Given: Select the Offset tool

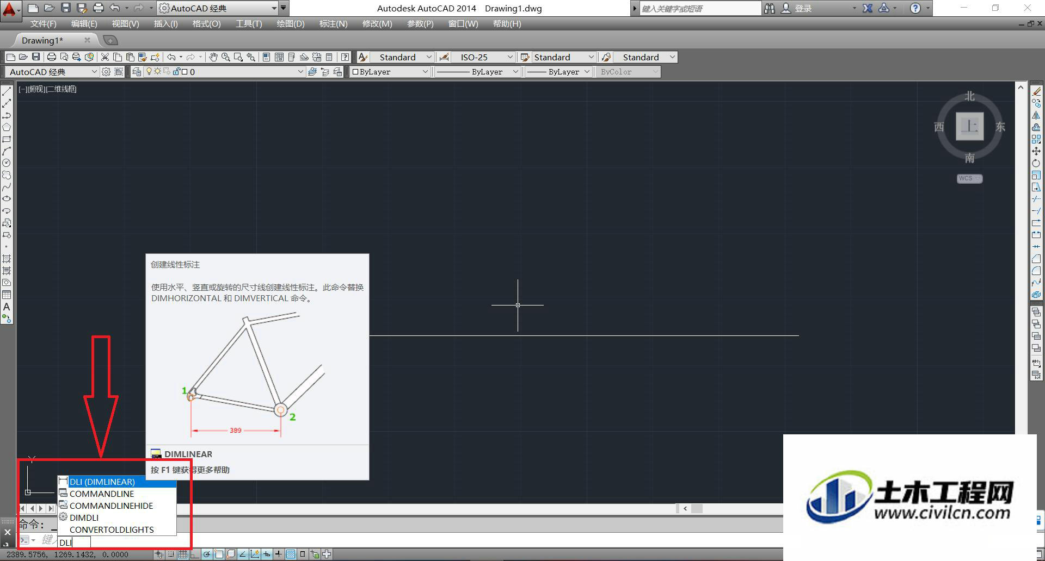Looking at the screenshot, I should (x=1036, y=127).
